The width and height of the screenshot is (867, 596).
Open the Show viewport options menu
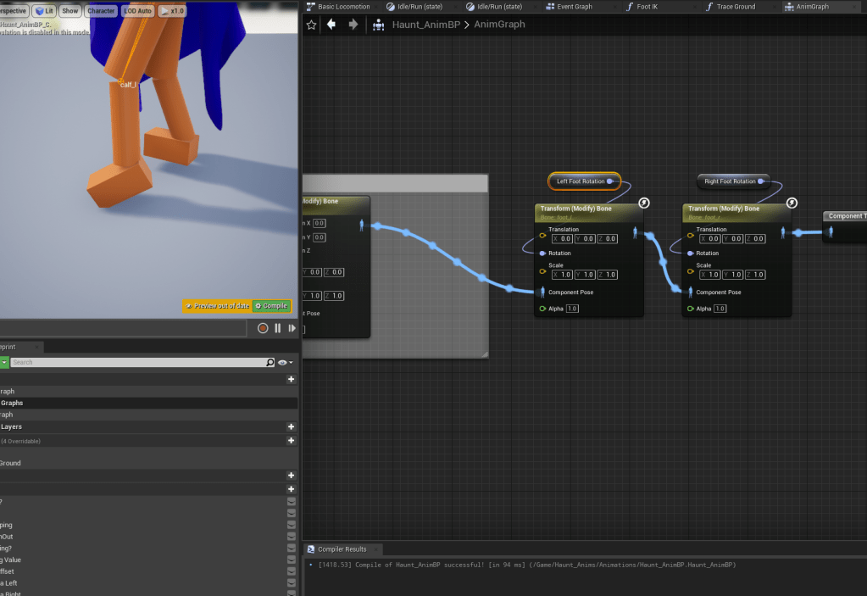tap(69, 11)
